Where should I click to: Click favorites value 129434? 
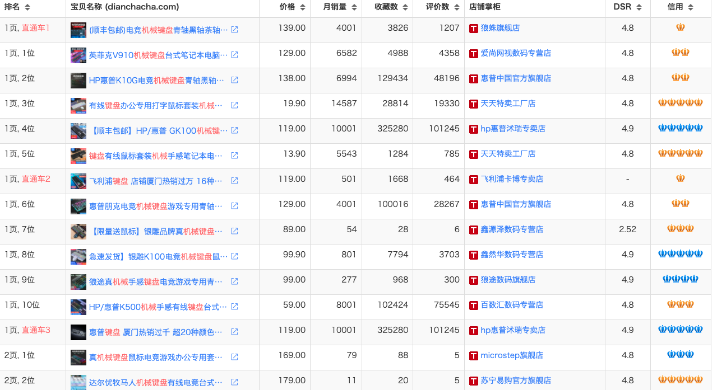click(x=393, y=78)
